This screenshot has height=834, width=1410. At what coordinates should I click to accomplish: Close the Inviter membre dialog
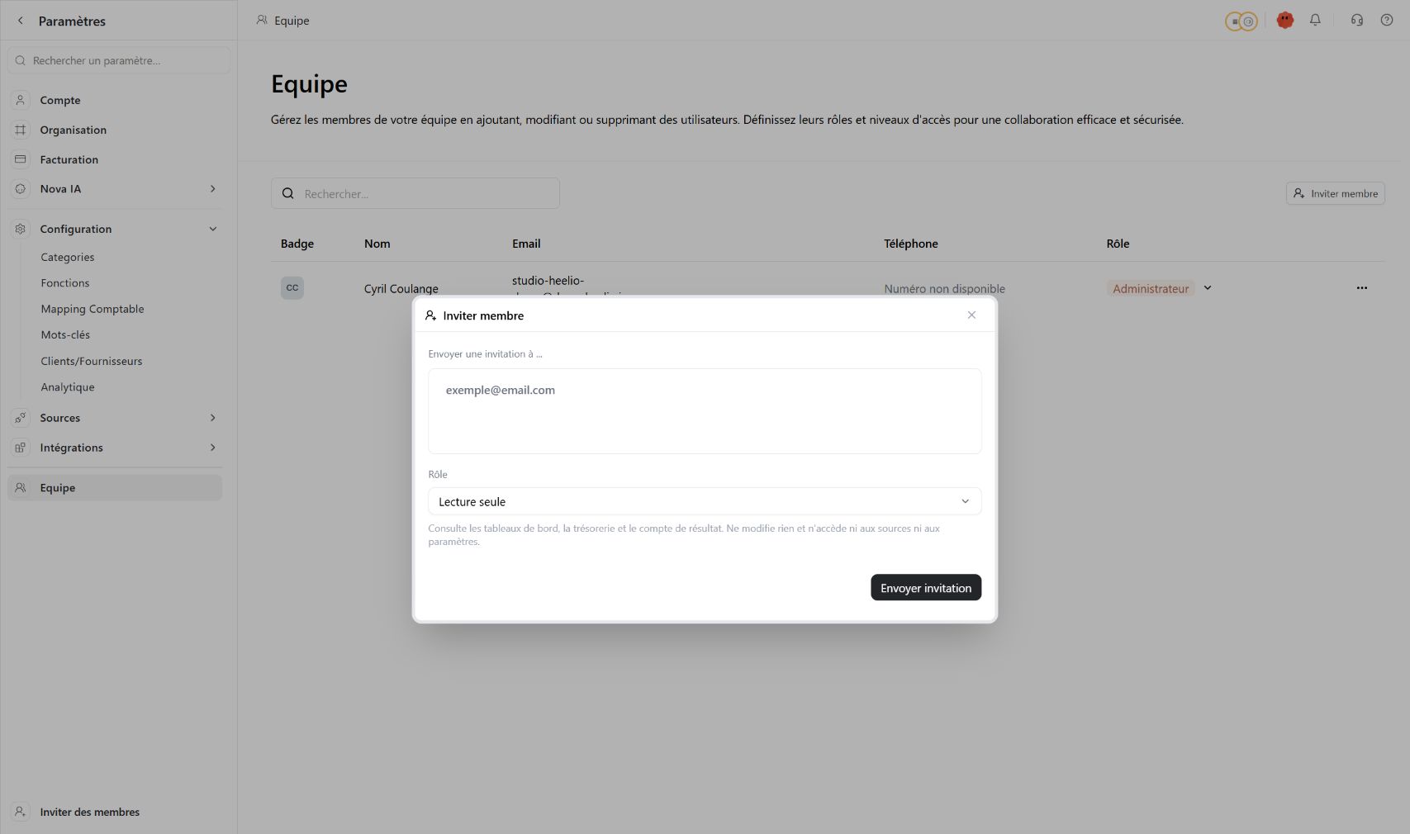[x=971, y=315]
